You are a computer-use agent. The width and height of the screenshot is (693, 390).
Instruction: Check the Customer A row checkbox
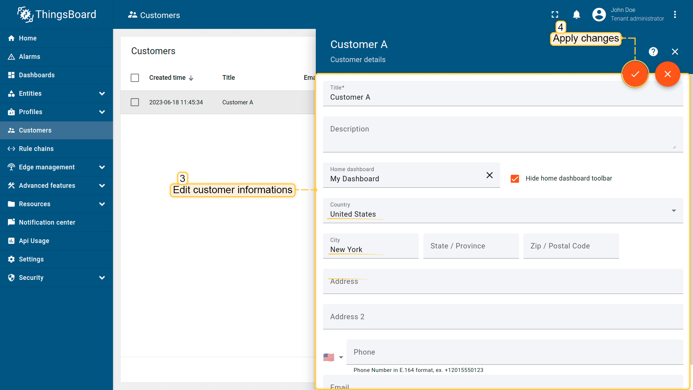(x=135, y=102)
